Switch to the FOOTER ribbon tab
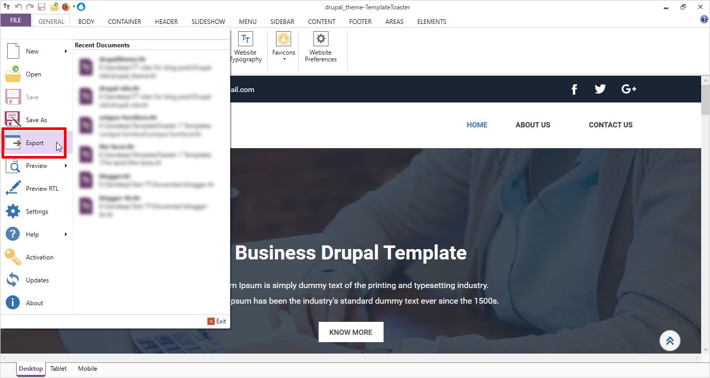710x378 pixels. [360, 21]
